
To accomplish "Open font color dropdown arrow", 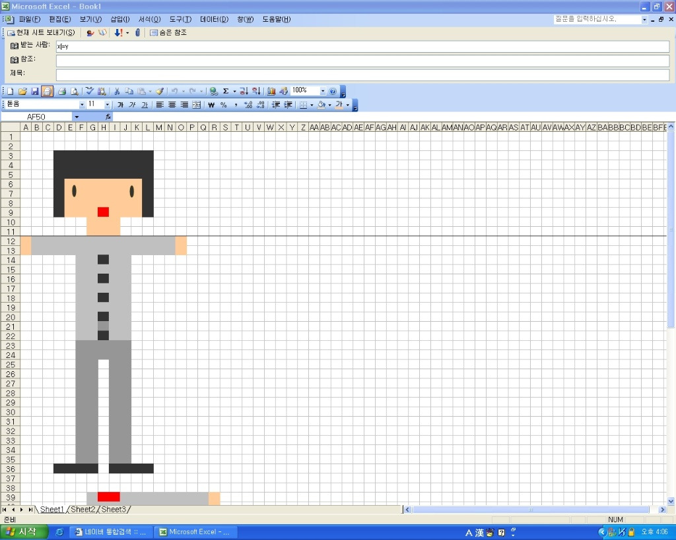I will coord(347,105).
